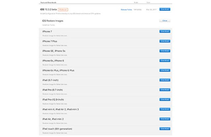Viewport: 211px width, 137px height.
Task: Download the iPhone 7 restore image
Action: [165, 31]
